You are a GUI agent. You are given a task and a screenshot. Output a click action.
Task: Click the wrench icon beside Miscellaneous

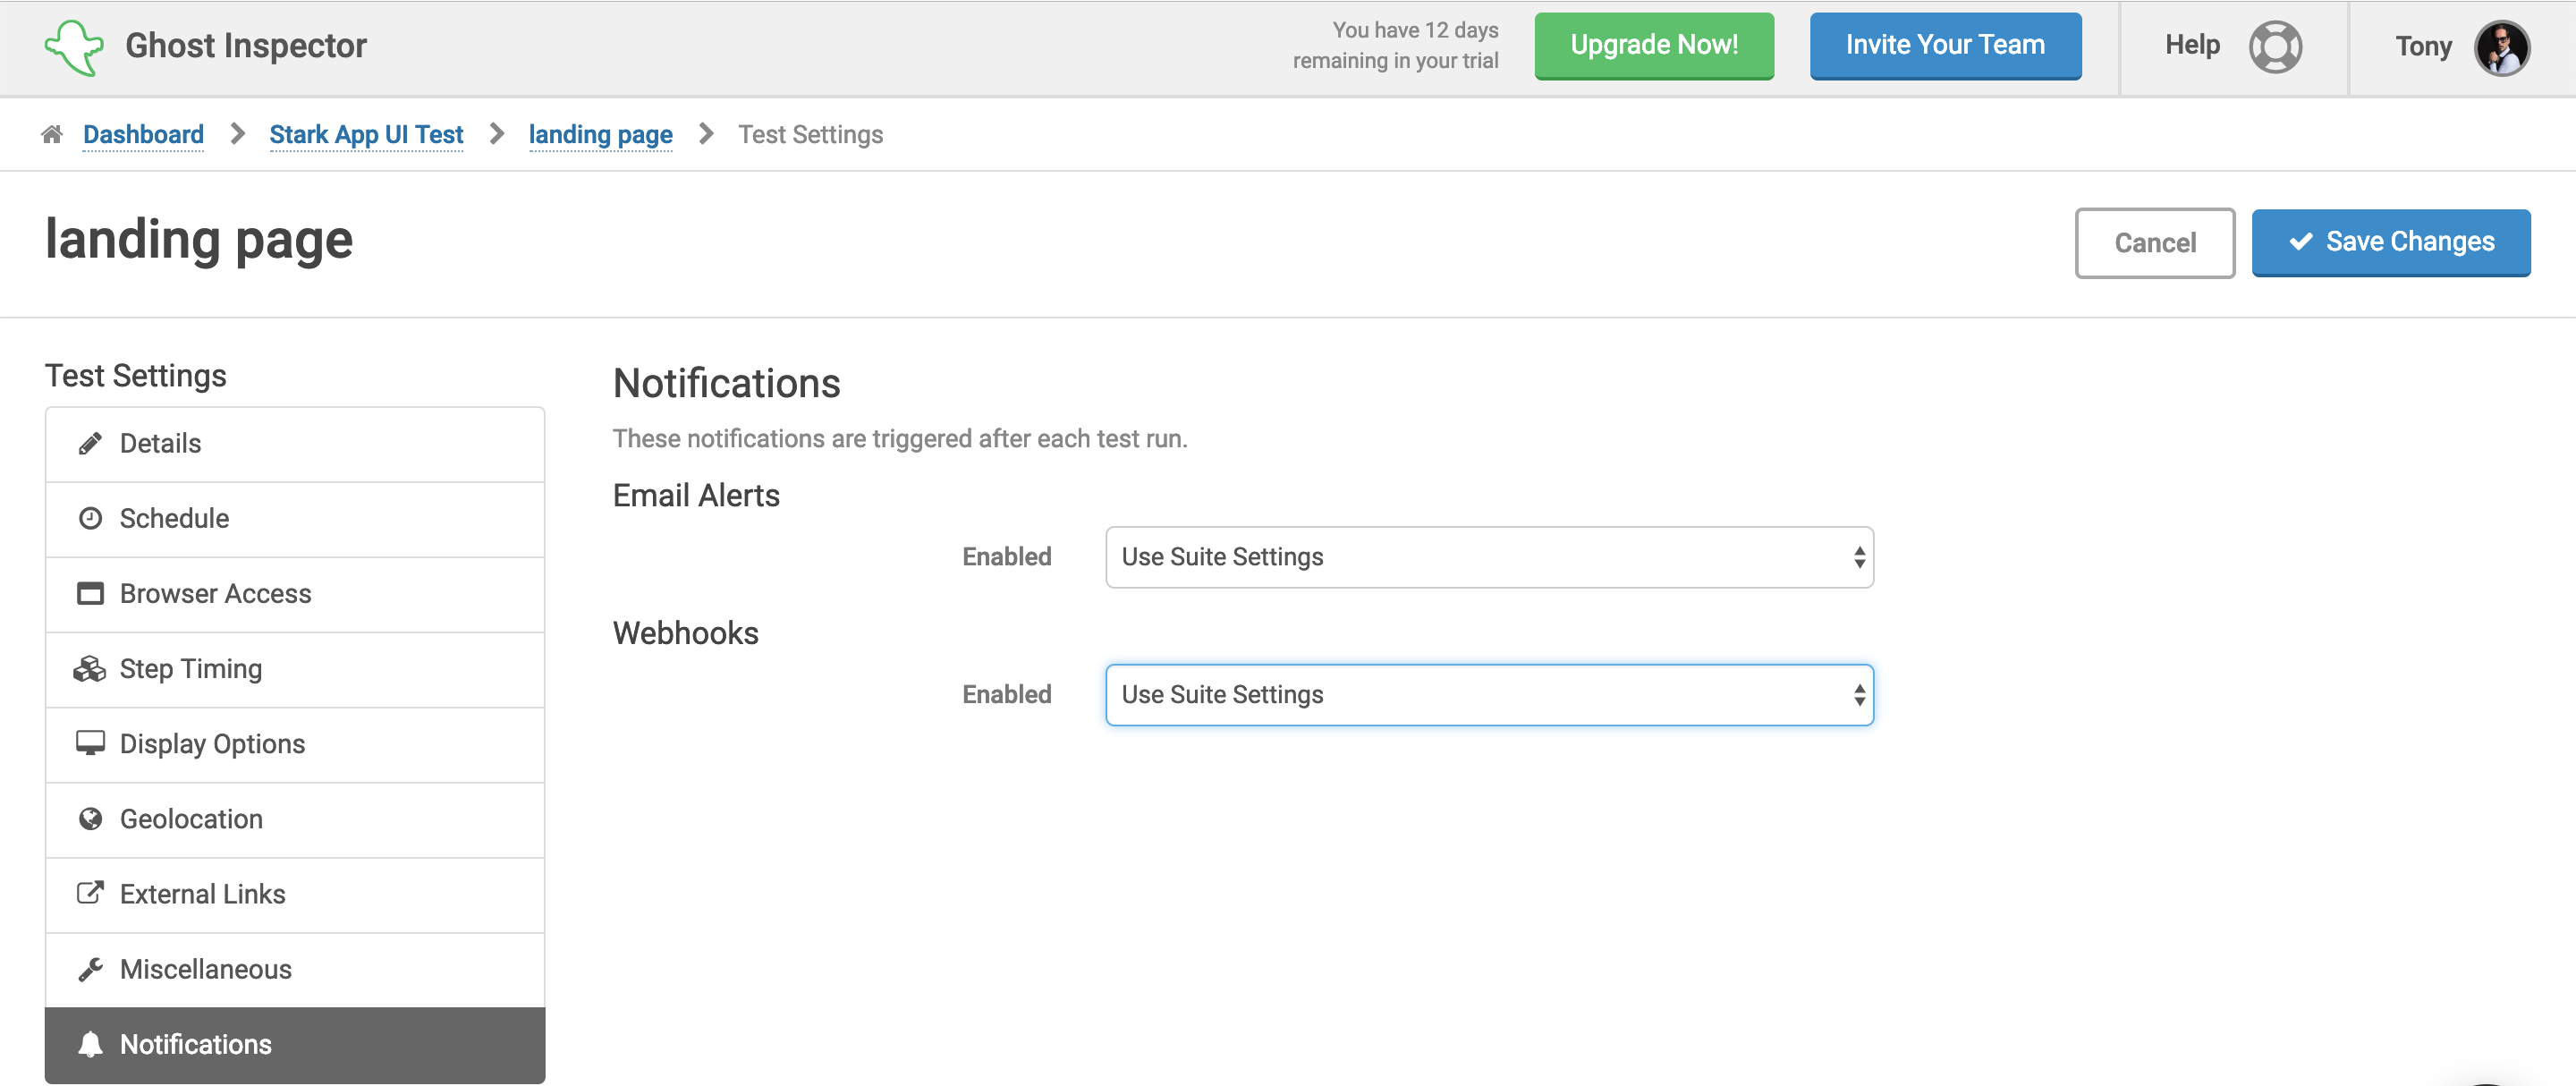pyautogui.click(x=90, y=969)
